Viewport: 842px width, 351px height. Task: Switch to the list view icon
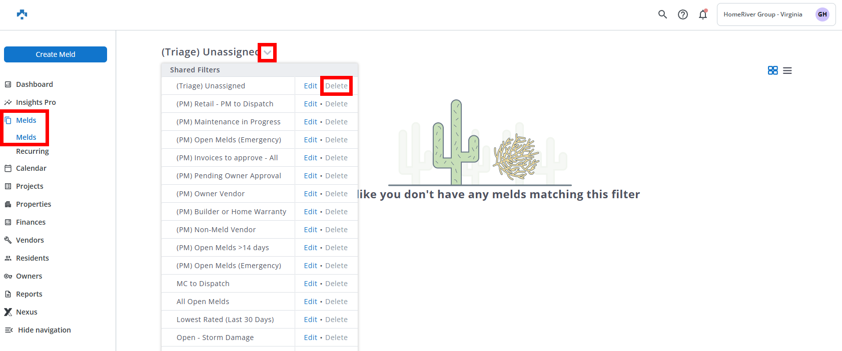click(787, 71)
